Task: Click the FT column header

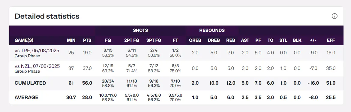Action: (x=175, y=41)
